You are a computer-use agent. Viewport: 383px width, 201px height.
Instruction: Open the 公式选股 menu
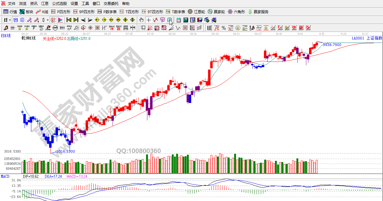tap(59, 4)
